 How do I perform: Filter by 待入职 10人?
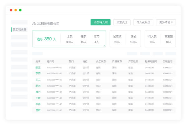[152, 39]
